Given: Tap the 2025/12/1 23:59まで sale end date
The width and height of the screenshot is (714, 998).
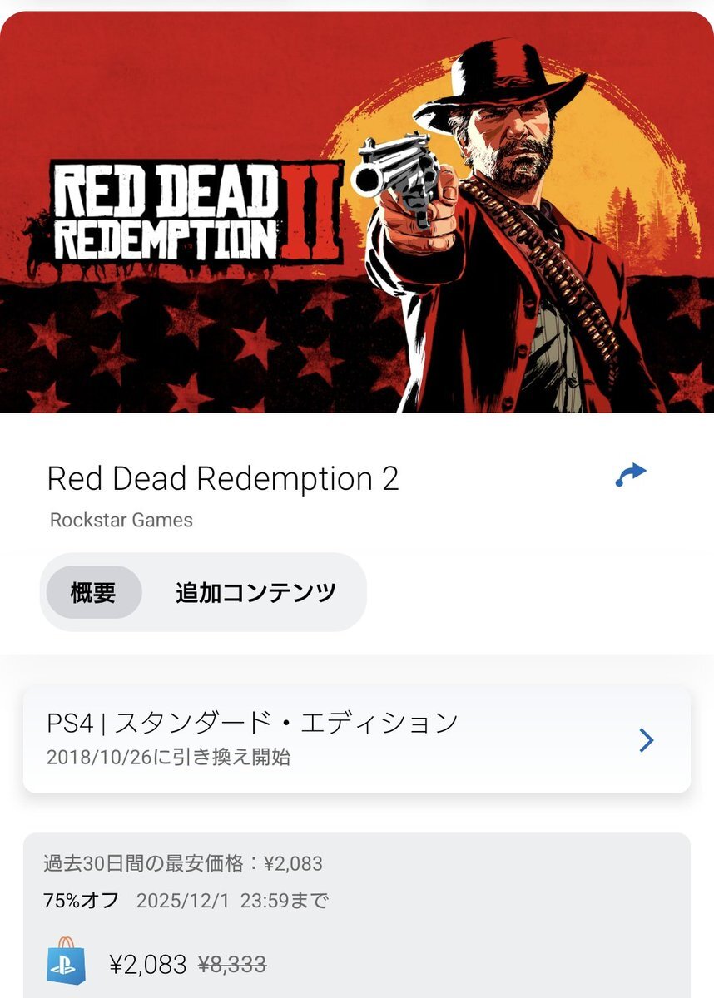Looking at the screenshot, I should (232, 901).
